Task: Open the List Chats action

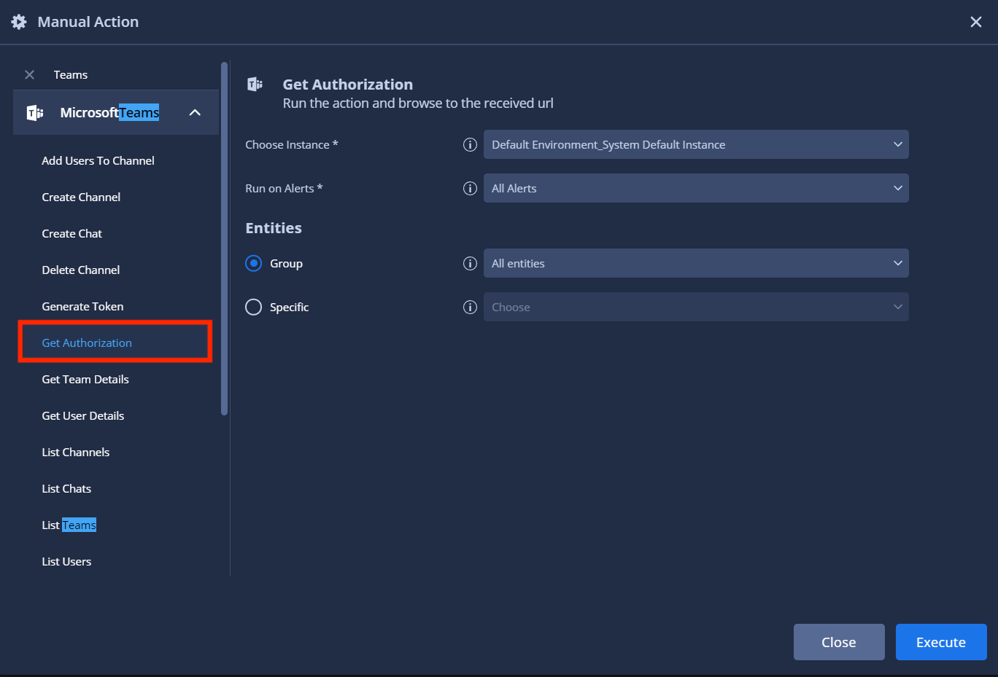Action: pos(66,488)
